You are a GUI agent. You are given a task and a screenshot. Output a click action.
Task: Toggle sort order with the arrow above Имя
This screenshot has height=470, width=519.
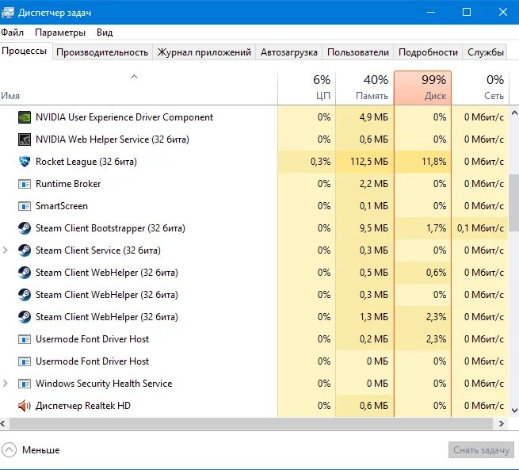coord(134,77)
